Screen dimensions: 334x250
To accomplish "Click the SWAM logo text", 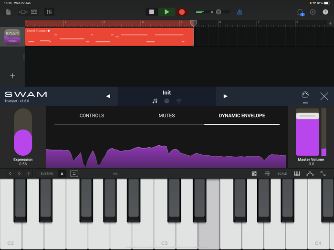I will (x=26, y=94).
